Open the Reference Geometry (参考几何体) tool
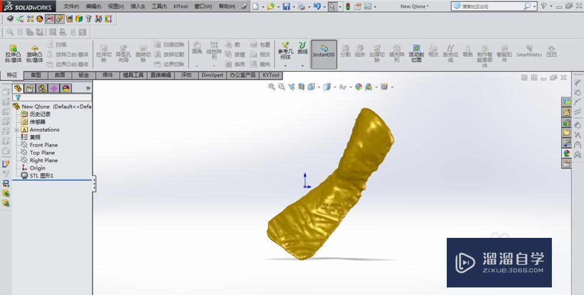The width and height of the screenshot is (584, 295). 286,51
